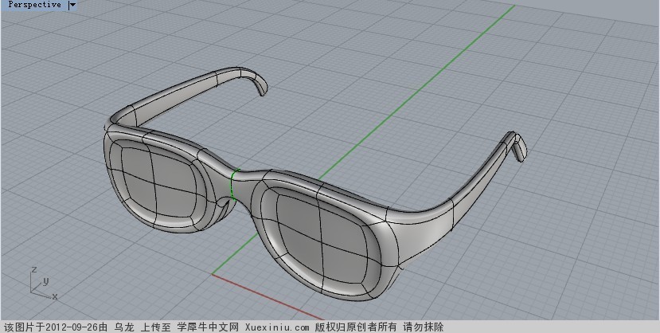Open the Perspective viewport dropdown arrow
Viewport: 660px width, 333px height.
coord(72,5)
